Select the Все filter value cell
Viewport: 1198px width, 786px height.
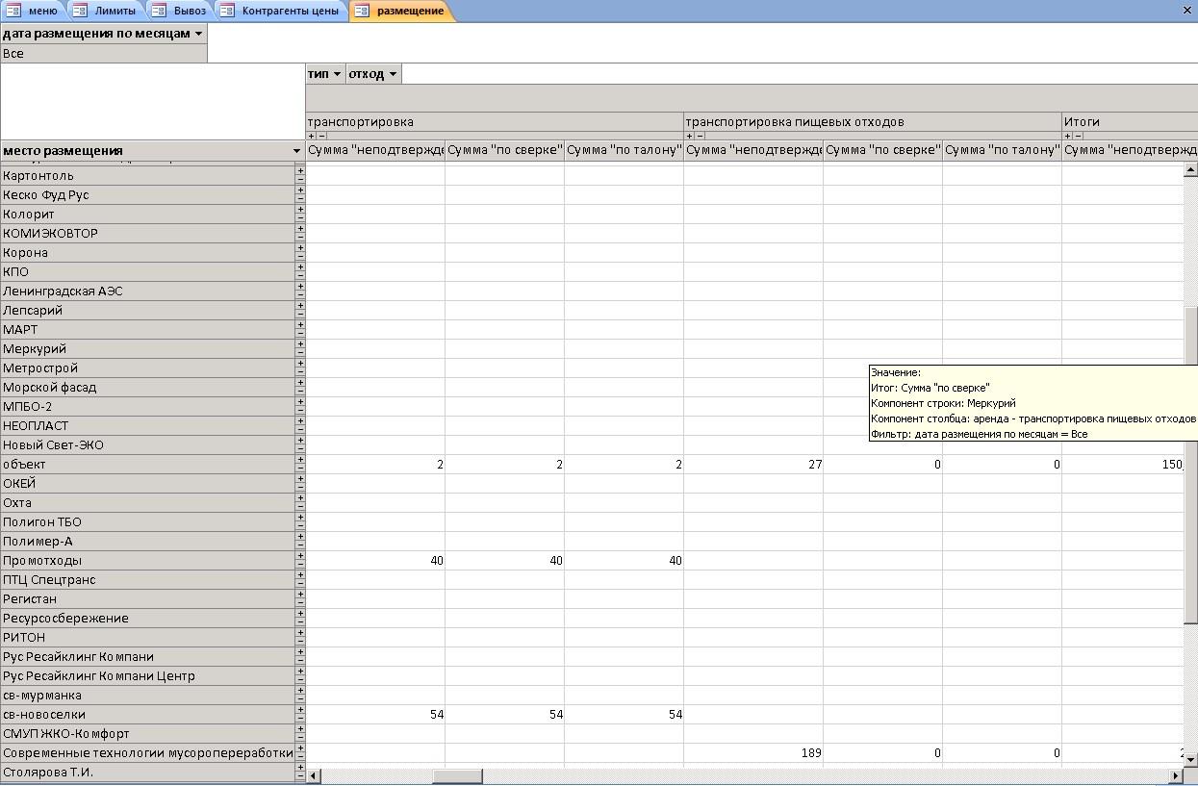103,54
